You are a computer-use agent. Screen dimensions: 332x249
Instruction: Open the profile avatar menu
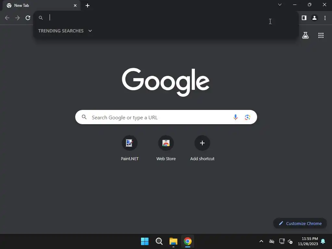314,18
